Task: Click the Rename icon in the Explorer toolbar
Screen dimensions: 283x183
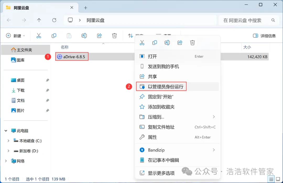Action: click(x=84, y=36)
